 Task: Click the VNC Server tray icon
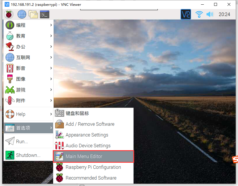(186, 14)
